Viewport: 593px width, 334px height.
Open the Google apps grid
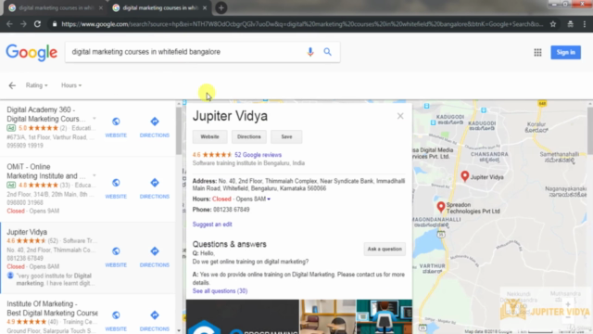[x=537, y=52]
